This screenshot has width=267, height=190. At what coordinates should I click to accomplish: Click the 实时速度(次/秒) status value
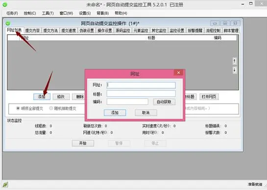pyautogui.click(x=174, y=126)
